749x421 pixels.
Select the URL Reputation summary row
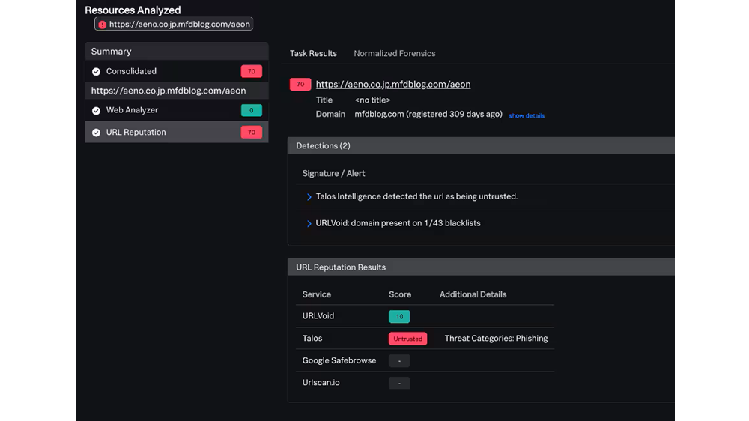pyautogui.click(x=177, y=132)
